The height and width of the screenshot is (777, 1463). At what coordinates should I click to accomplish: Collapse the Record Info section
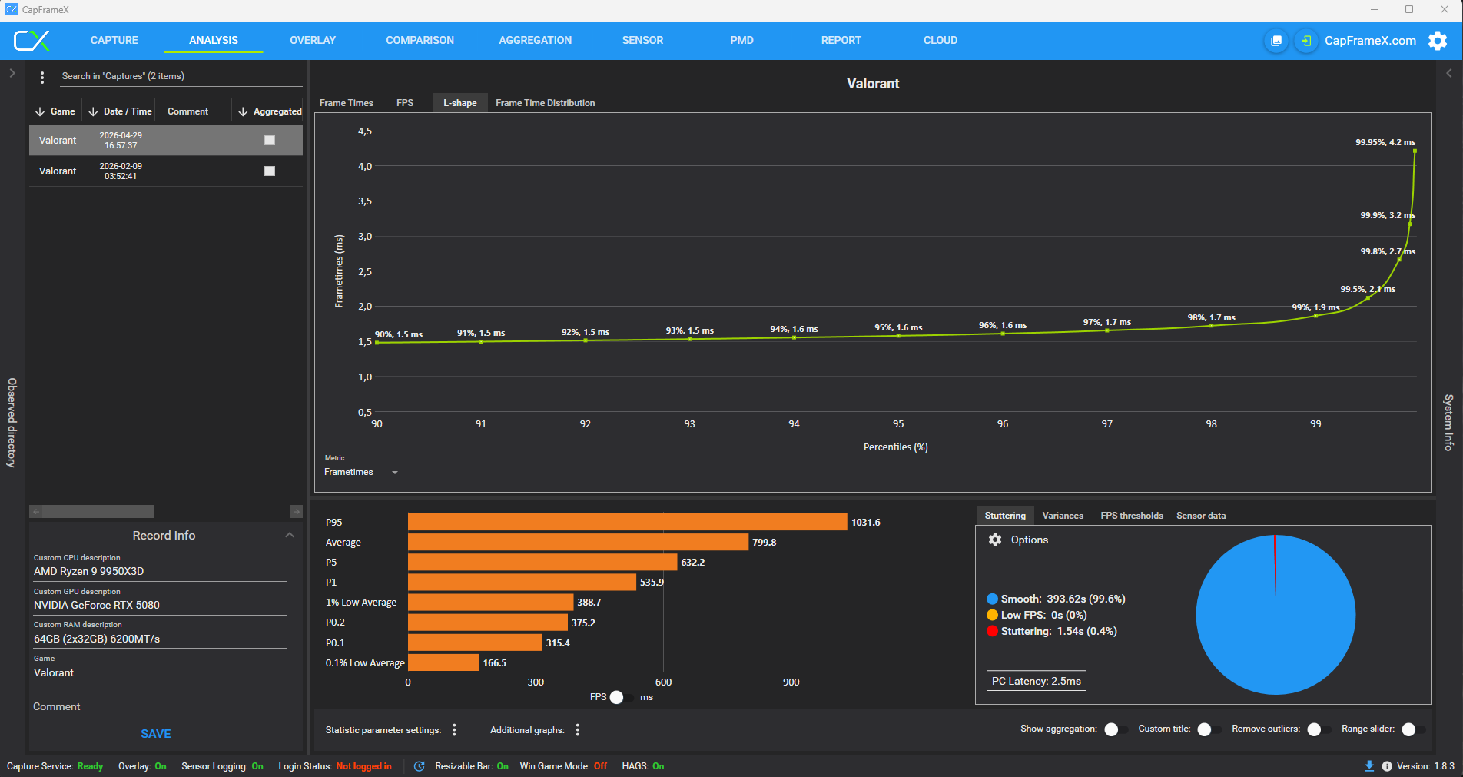point(290,535)
